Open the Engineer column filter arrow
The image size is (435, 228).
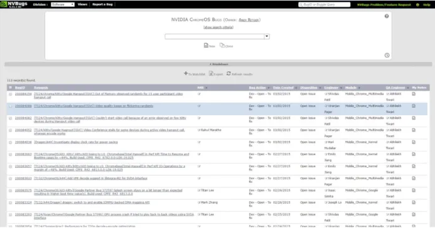coord(341,88)
